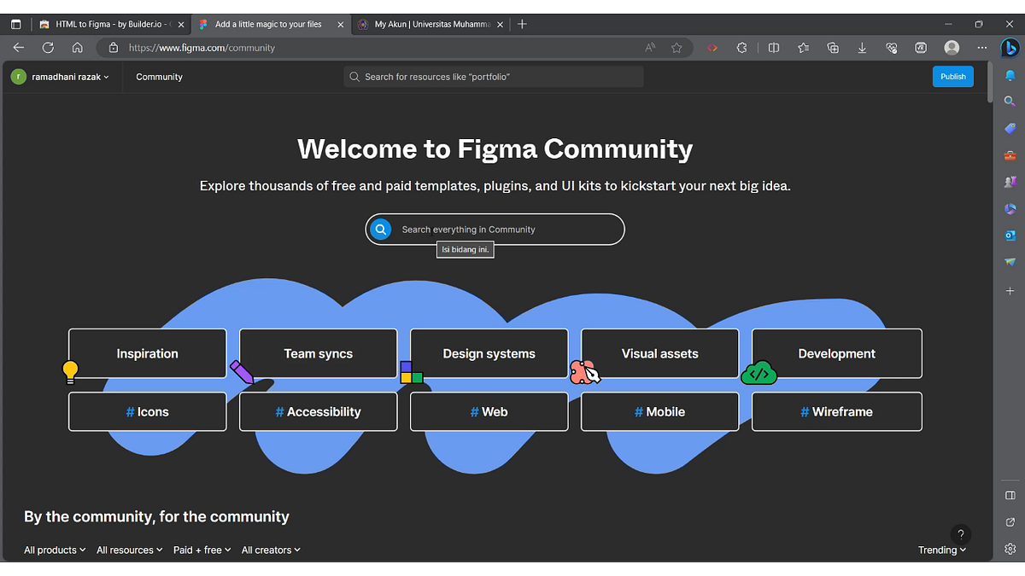Click the shopping tag icon in the sidebar
Image resolution: width=1025 pixels, height=576 pixels.
[1010, 128]
